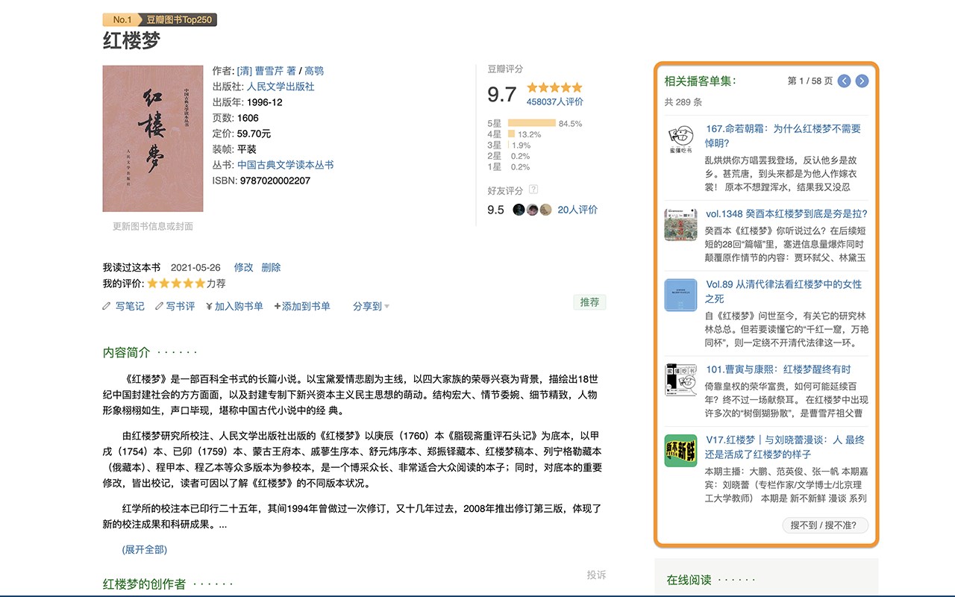955x597 pixels.
Task: Open green 新不新鲜 podcast icon
Action: coord(680,451)
